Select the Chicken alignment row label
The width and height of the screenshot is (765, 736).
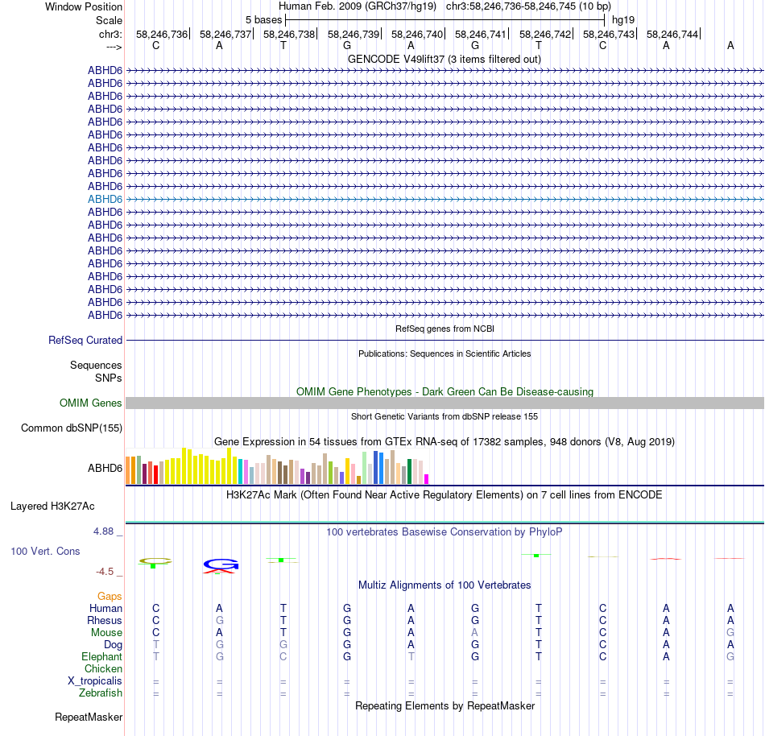103,668
